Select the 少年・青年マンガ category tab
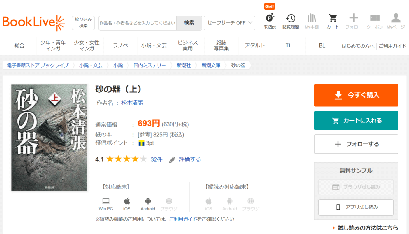The width and height of the screenshot is (409, 234). coord(53,45)
